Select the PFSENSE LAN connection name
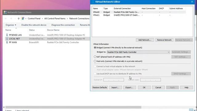This screenshot has height=111, width=197. 15,35
